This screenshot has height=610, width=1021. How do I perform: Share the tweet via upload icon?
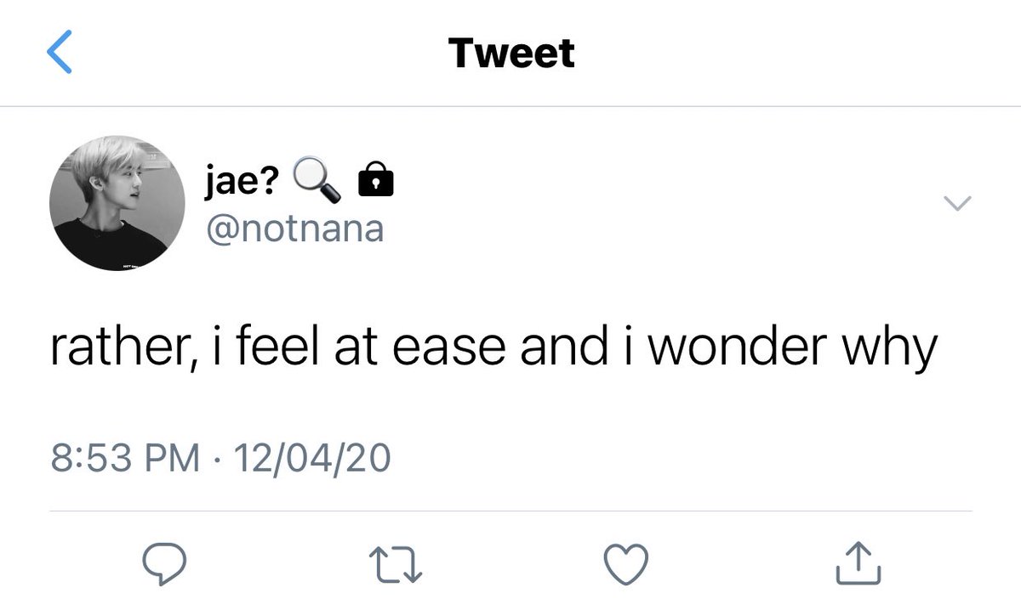[x=858, y=562]
